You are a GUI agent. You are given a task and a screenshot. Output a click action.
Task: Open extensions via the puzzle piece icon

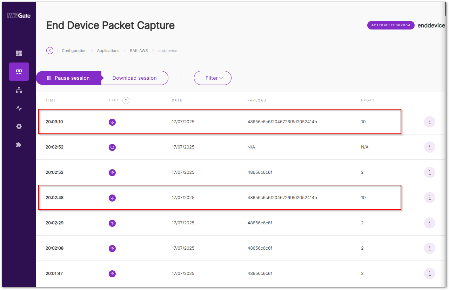(x=19, y=145)
